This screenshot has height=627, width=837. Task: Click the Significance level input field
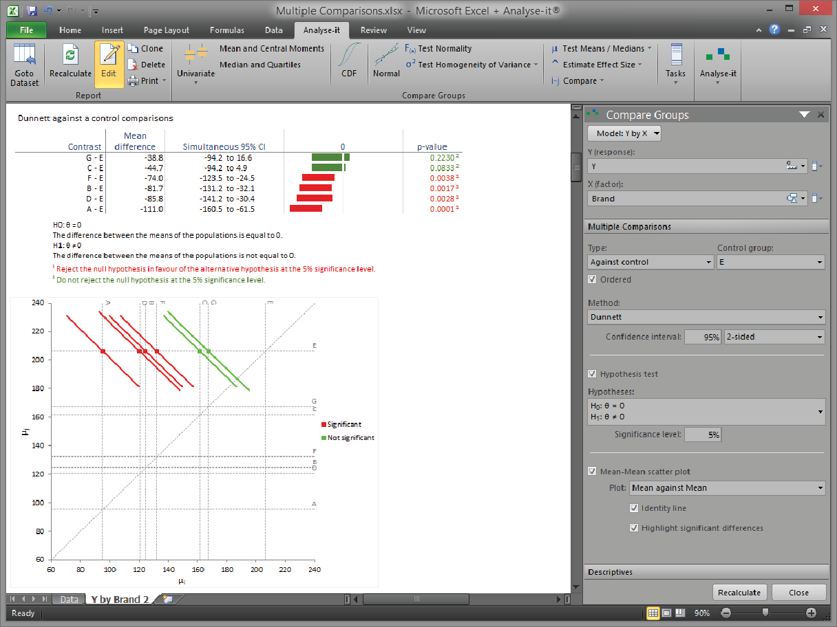702,434
